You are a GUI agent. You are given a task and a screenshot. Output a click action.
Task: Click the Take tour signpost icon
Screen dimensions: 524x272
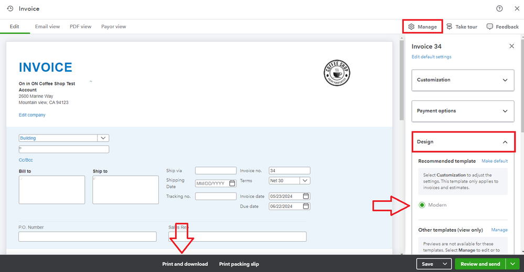449,27
